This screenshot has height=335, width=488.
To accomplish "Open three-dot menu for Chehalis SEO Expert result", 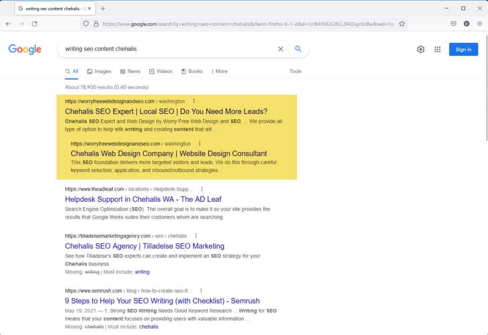I will point(194,101).
